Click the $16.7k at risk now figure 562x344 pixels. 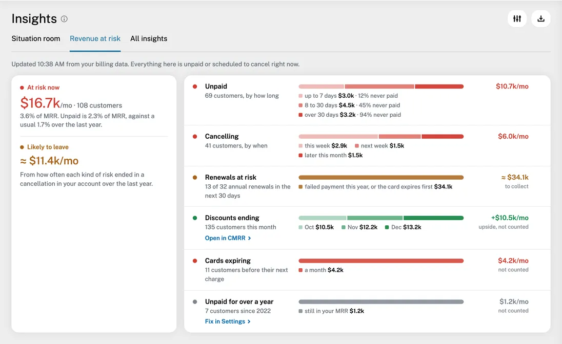(40, 103)
